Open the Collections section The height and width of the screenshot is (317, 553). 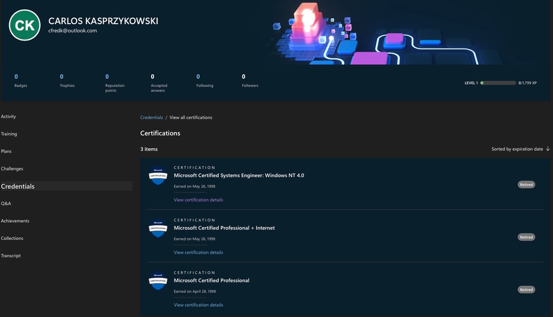12,238
